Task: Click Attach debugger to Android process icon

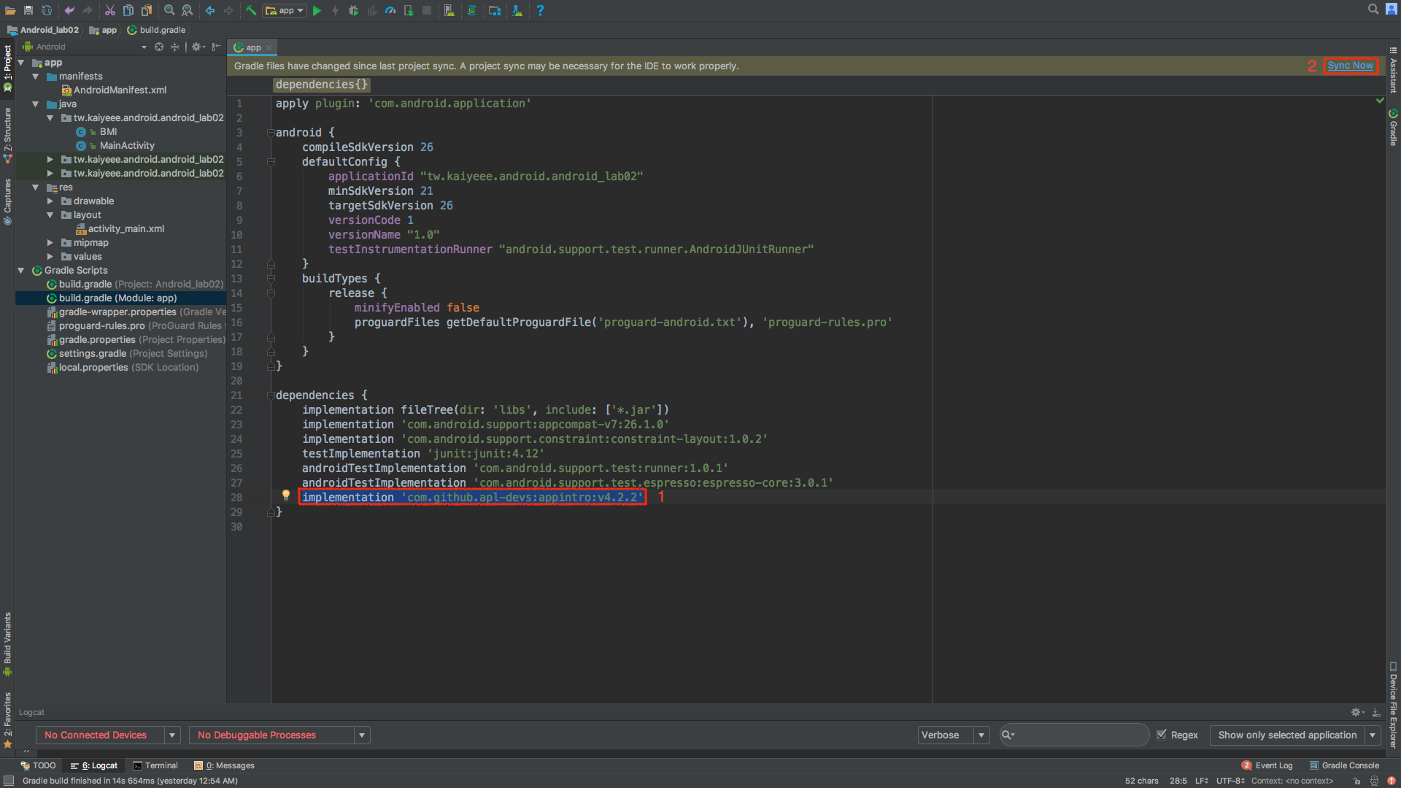Action: click(x=409, y=10)
